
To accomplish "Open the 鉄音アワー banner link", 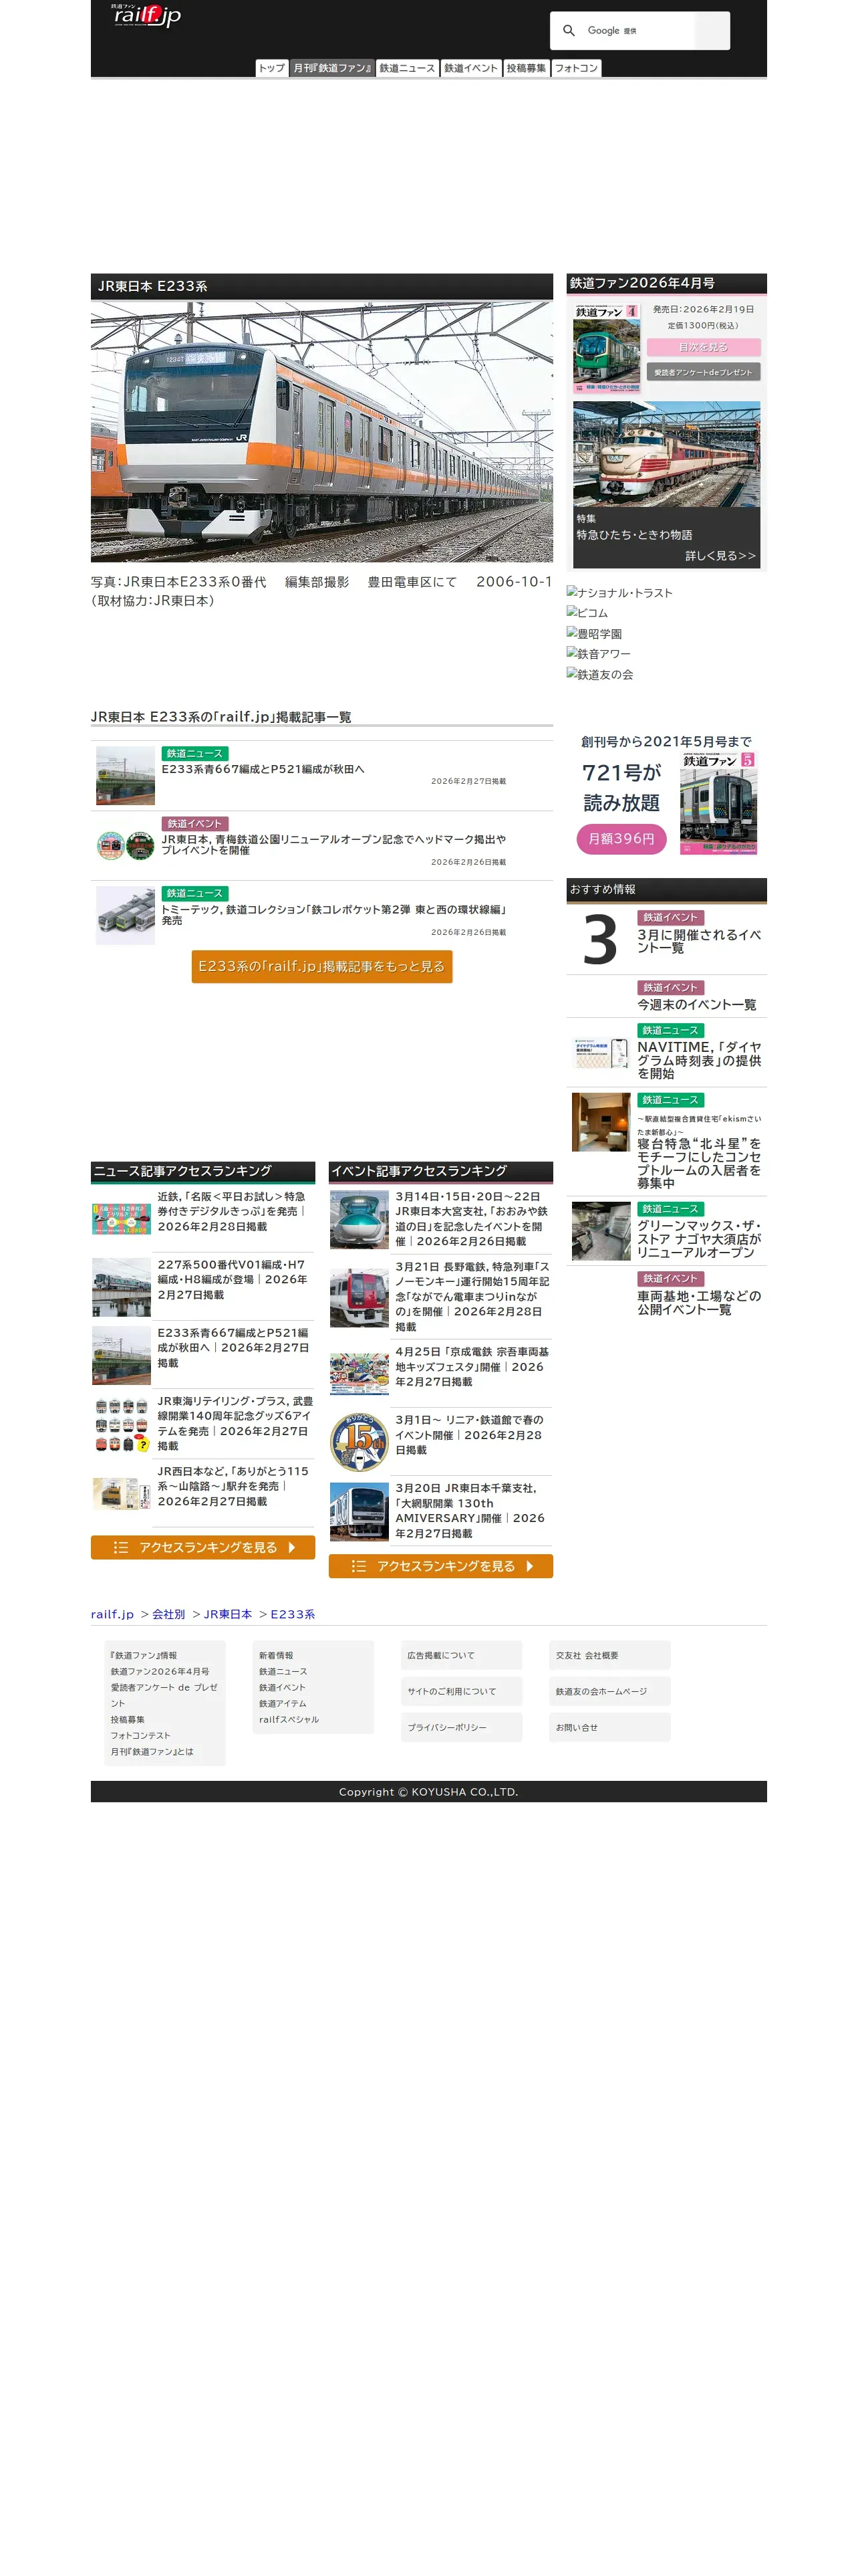I will tap(598, 654).
